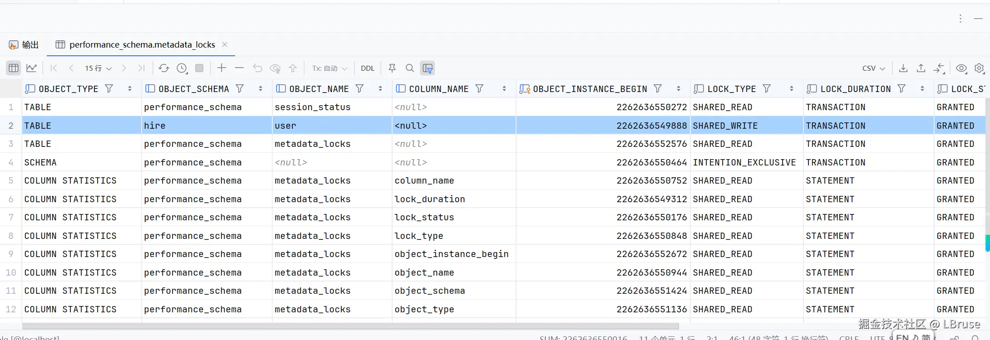Filter the OBJECT_TYPE column
Image resolution: width=990 pixels, height=340 pixels.
(x=109, y=89)
